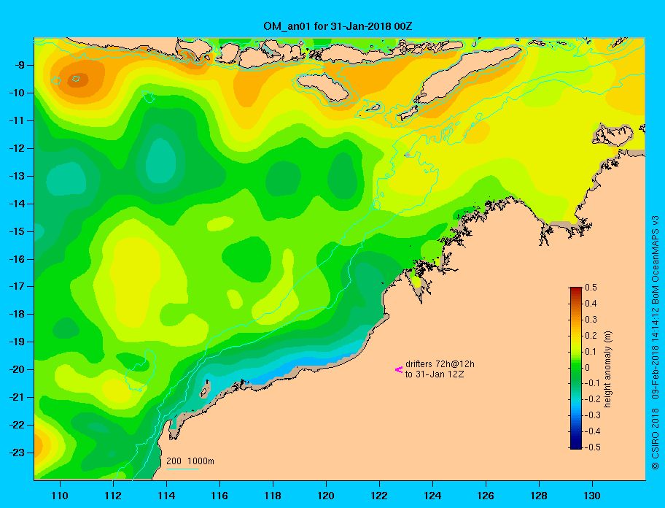Image resolution: width=665 pixels, height=508 pixels.
Task: Click the magenta drifter arrow marker
Action: point(399,369)
